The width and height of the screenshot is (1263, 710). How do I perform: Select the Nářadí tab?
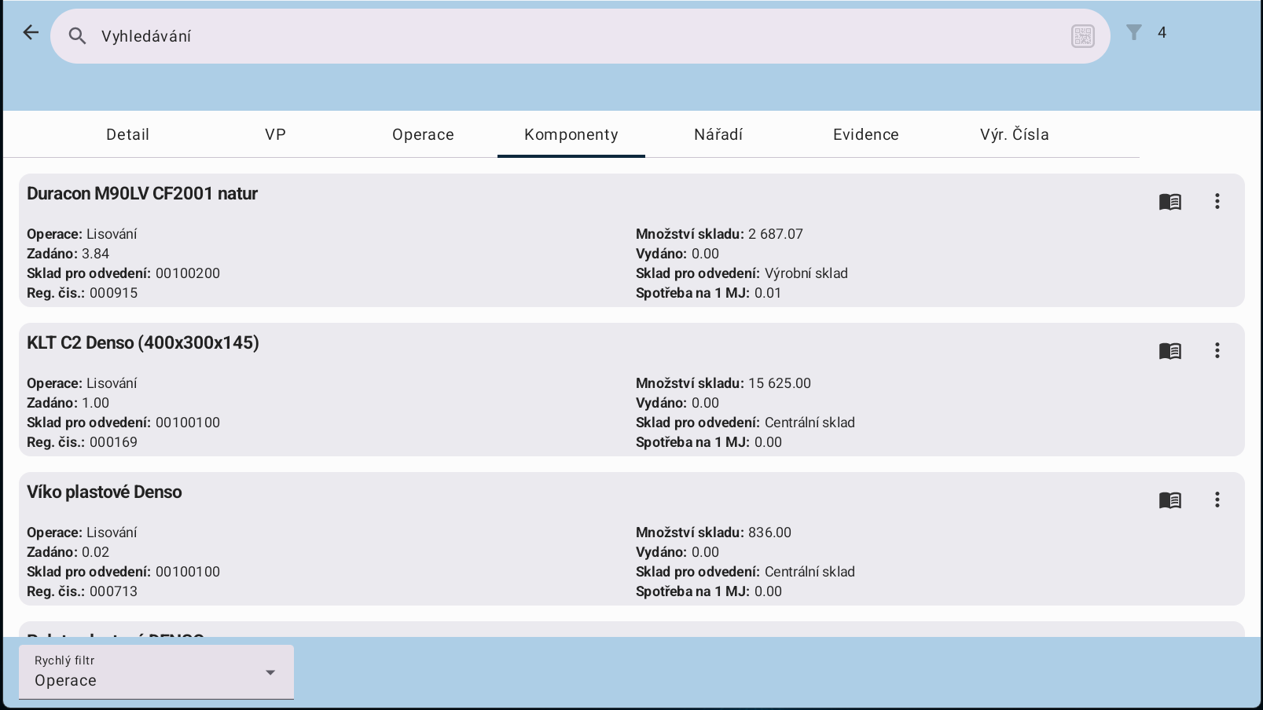tap(718, 134)
